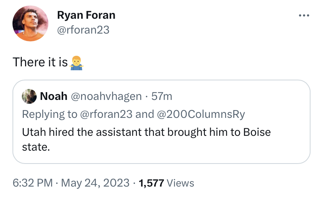This screenshot has height=201, width=323.
Task: Click the "There it is" tweet text
Action: (40, 62)
